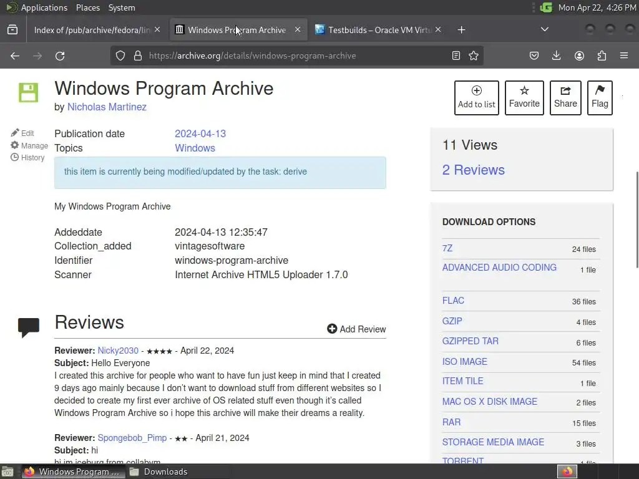This screenshot has width=639, height=479.
Task: Open the FLAC download option
Action: (453, 301)
